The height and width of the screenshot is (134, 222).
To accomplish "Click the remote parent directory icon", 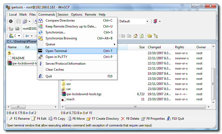I will click(x=123, y=36).
